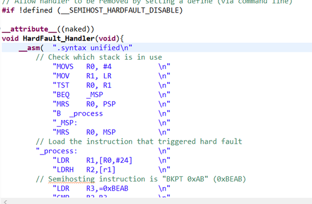Click the comment "Check which stack is in use"
This screenshot has width=312, height=204.
click(x=99, y=57)
